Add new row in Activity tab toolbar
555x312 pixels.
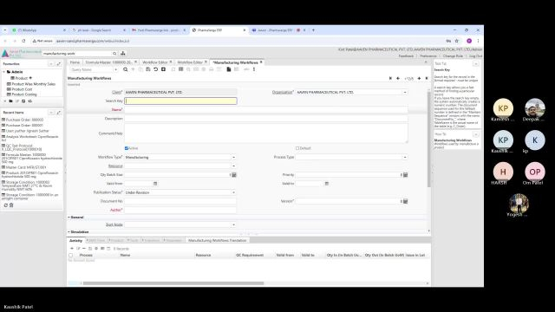[x=72, y=249]
